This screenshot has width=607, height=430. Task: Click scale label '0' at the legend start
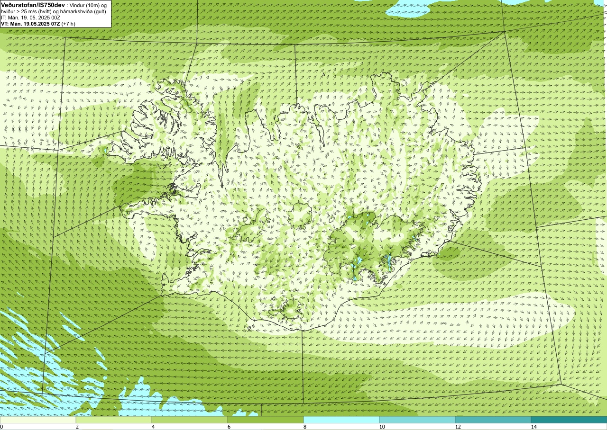(2, 427)
